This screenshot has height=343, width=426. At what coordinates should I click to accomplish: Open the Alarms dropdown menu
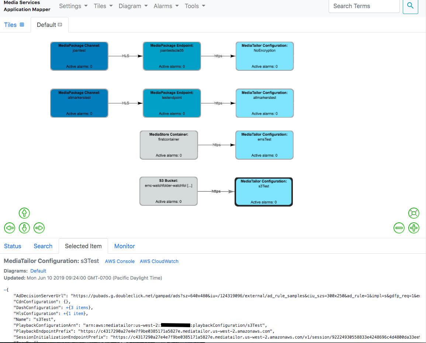coord(166,6)
